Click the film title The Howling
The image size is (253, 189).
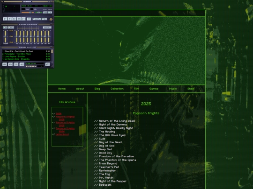107,132
